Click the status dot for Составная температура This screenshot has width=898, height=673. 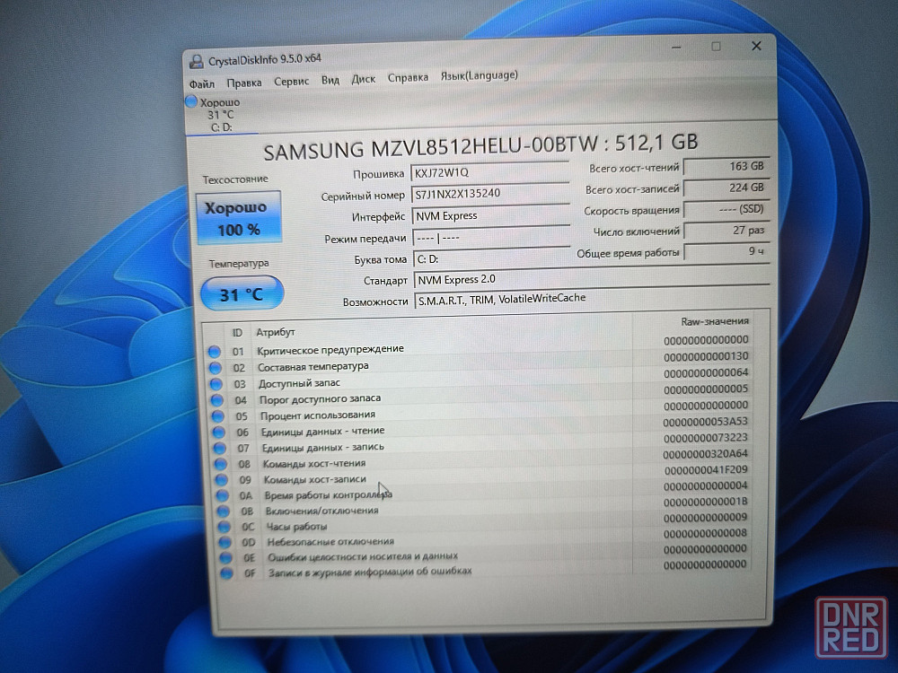[216, 368]
